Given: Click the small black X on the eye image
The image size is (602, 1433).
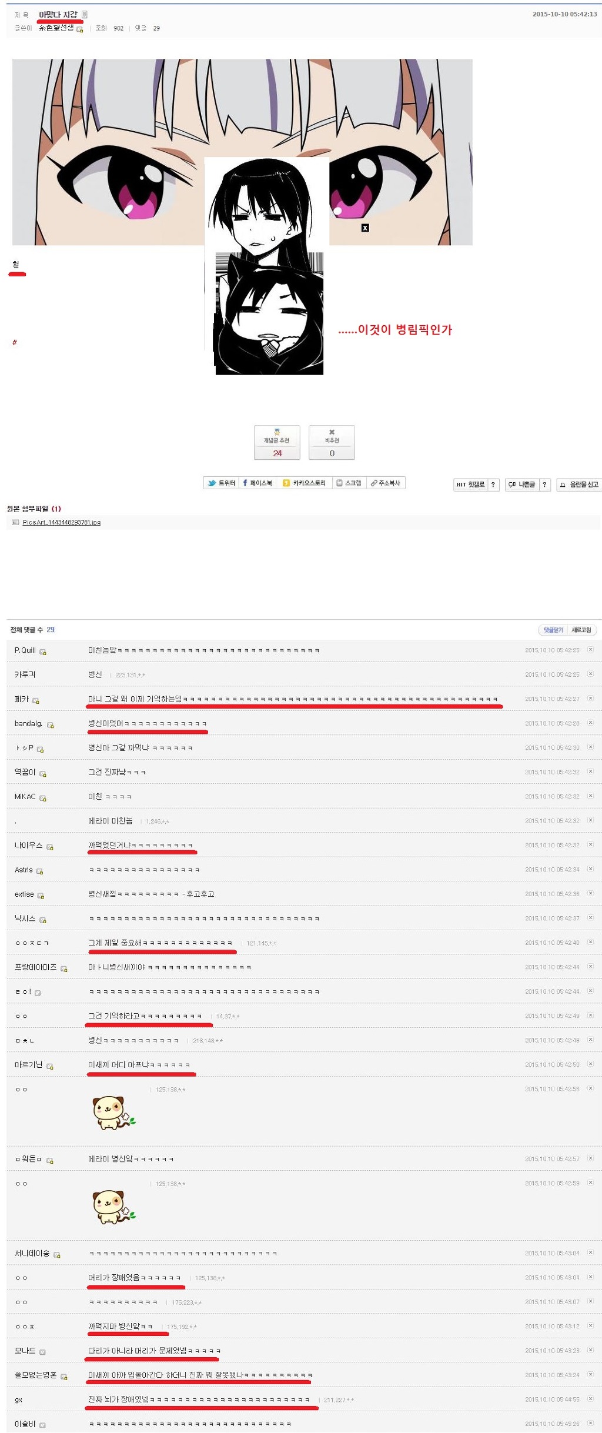Looking at the screenshot, I should click(365, 228).
